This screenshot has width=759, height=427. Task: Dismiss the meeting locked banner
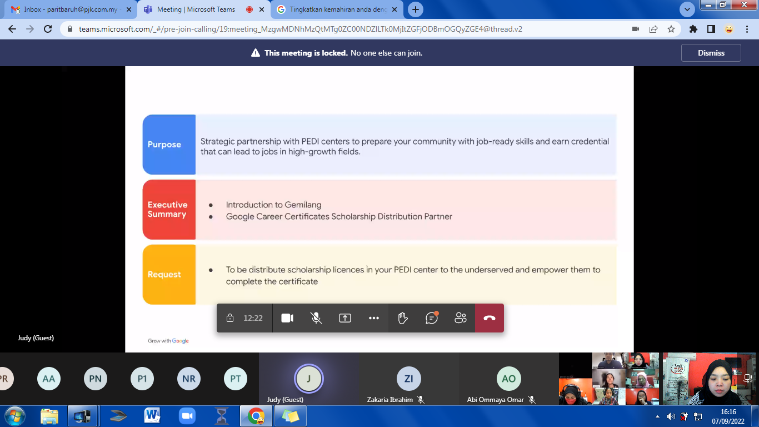(711, 53)
